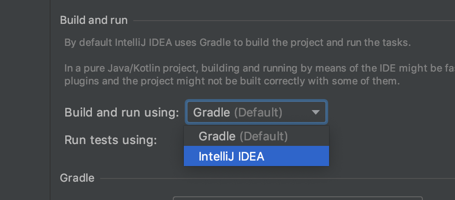Click the separator line beside the Gradle header
This screenshot has height=200, width=455.
tap(276, 178)
